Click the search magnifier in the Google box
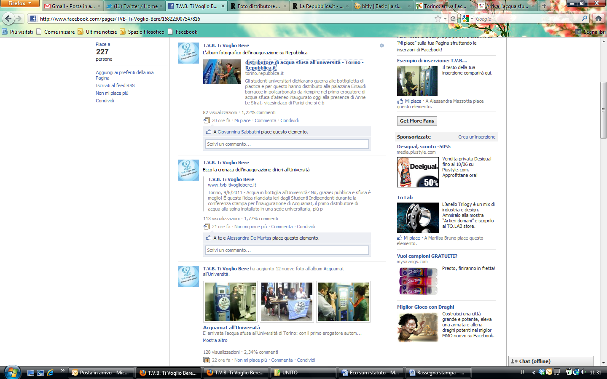 584,19
